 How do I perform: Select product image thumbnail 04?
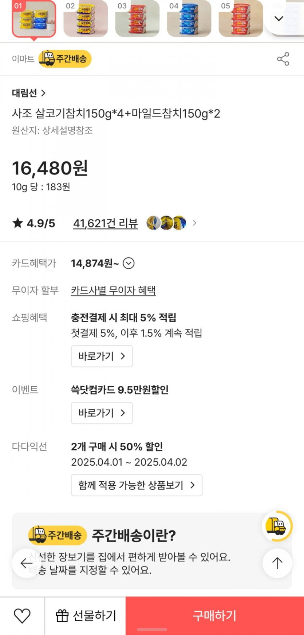coord(189,19)
